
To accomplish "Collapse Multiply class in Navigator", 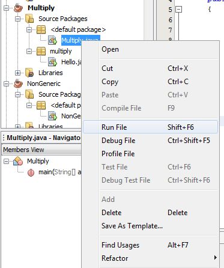I will tap(7, 161).
